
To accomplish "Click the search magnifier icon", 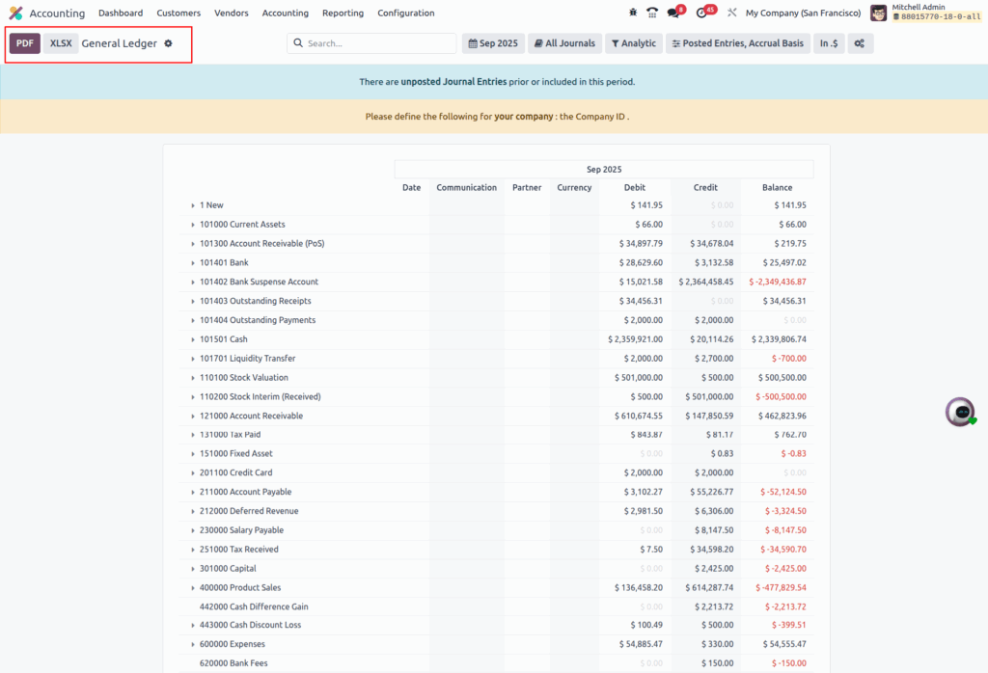I will pos(298,43).
